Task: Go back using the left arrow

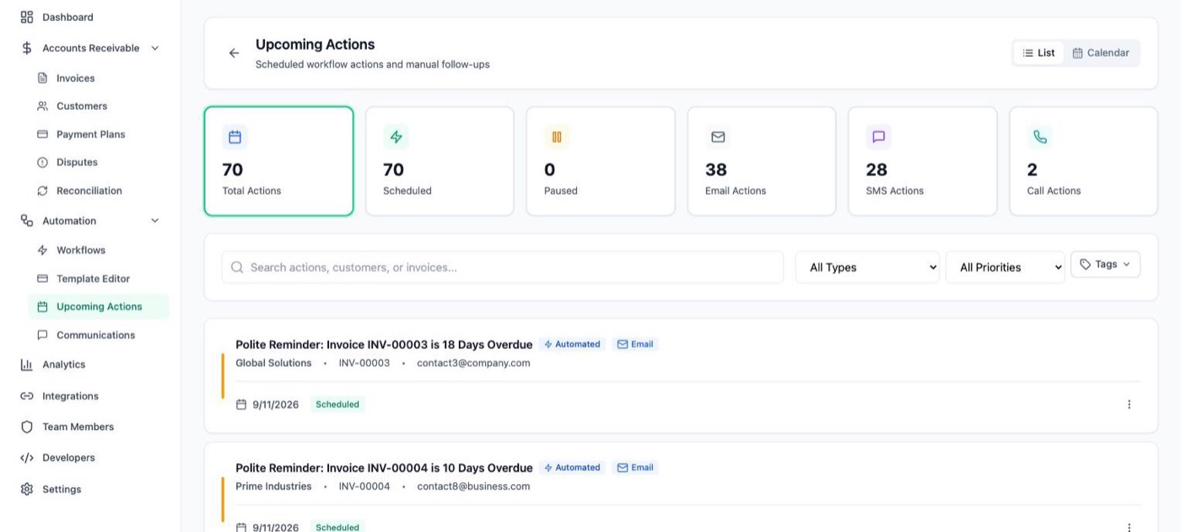Action: click(234, 53)
